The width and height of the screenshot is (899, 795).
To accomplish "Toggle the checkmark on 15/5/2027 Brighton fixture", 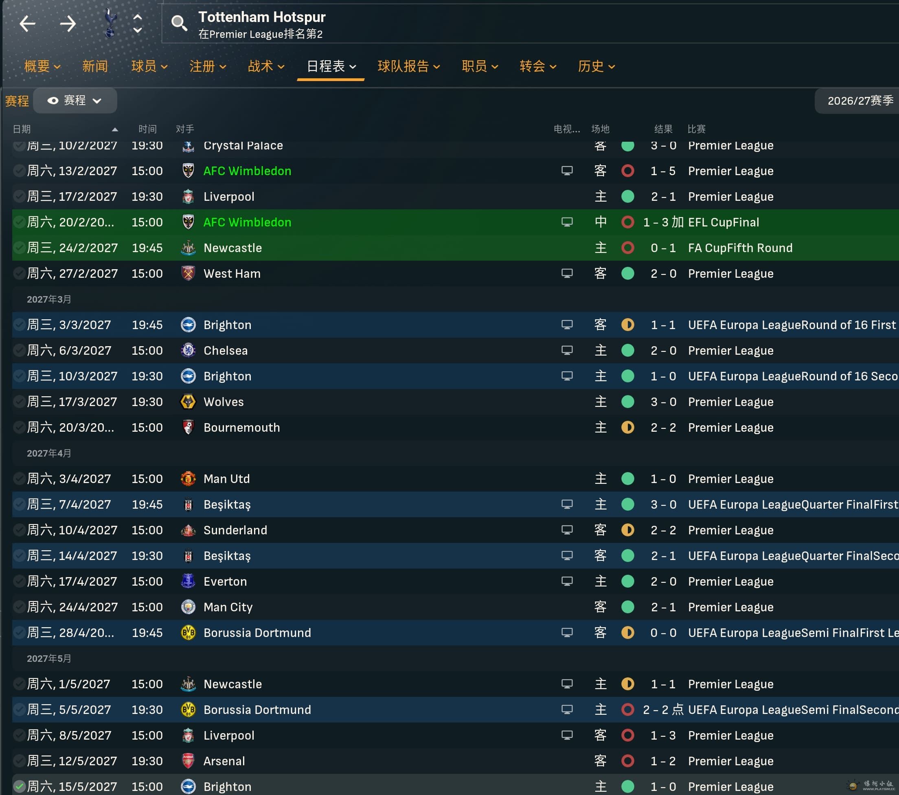I will (x=20, y=786).
